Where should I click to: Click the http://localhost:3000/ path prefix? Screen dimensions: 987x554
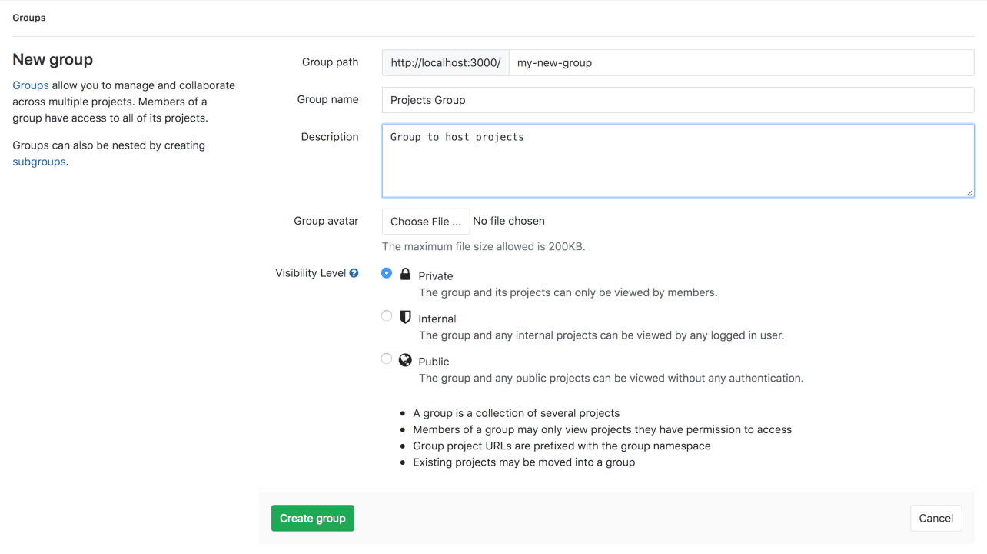point(445,63)
